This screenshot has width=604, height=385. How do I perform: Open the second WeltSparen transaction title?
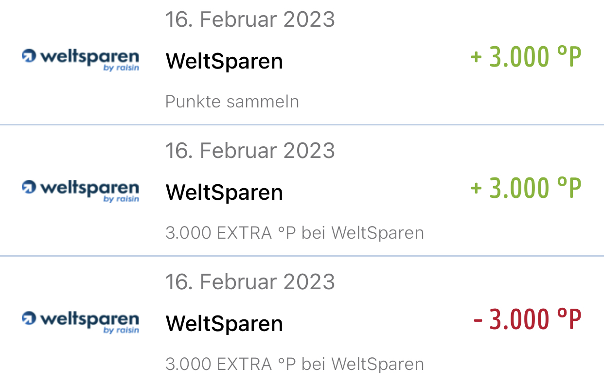(x=224, y=193)
